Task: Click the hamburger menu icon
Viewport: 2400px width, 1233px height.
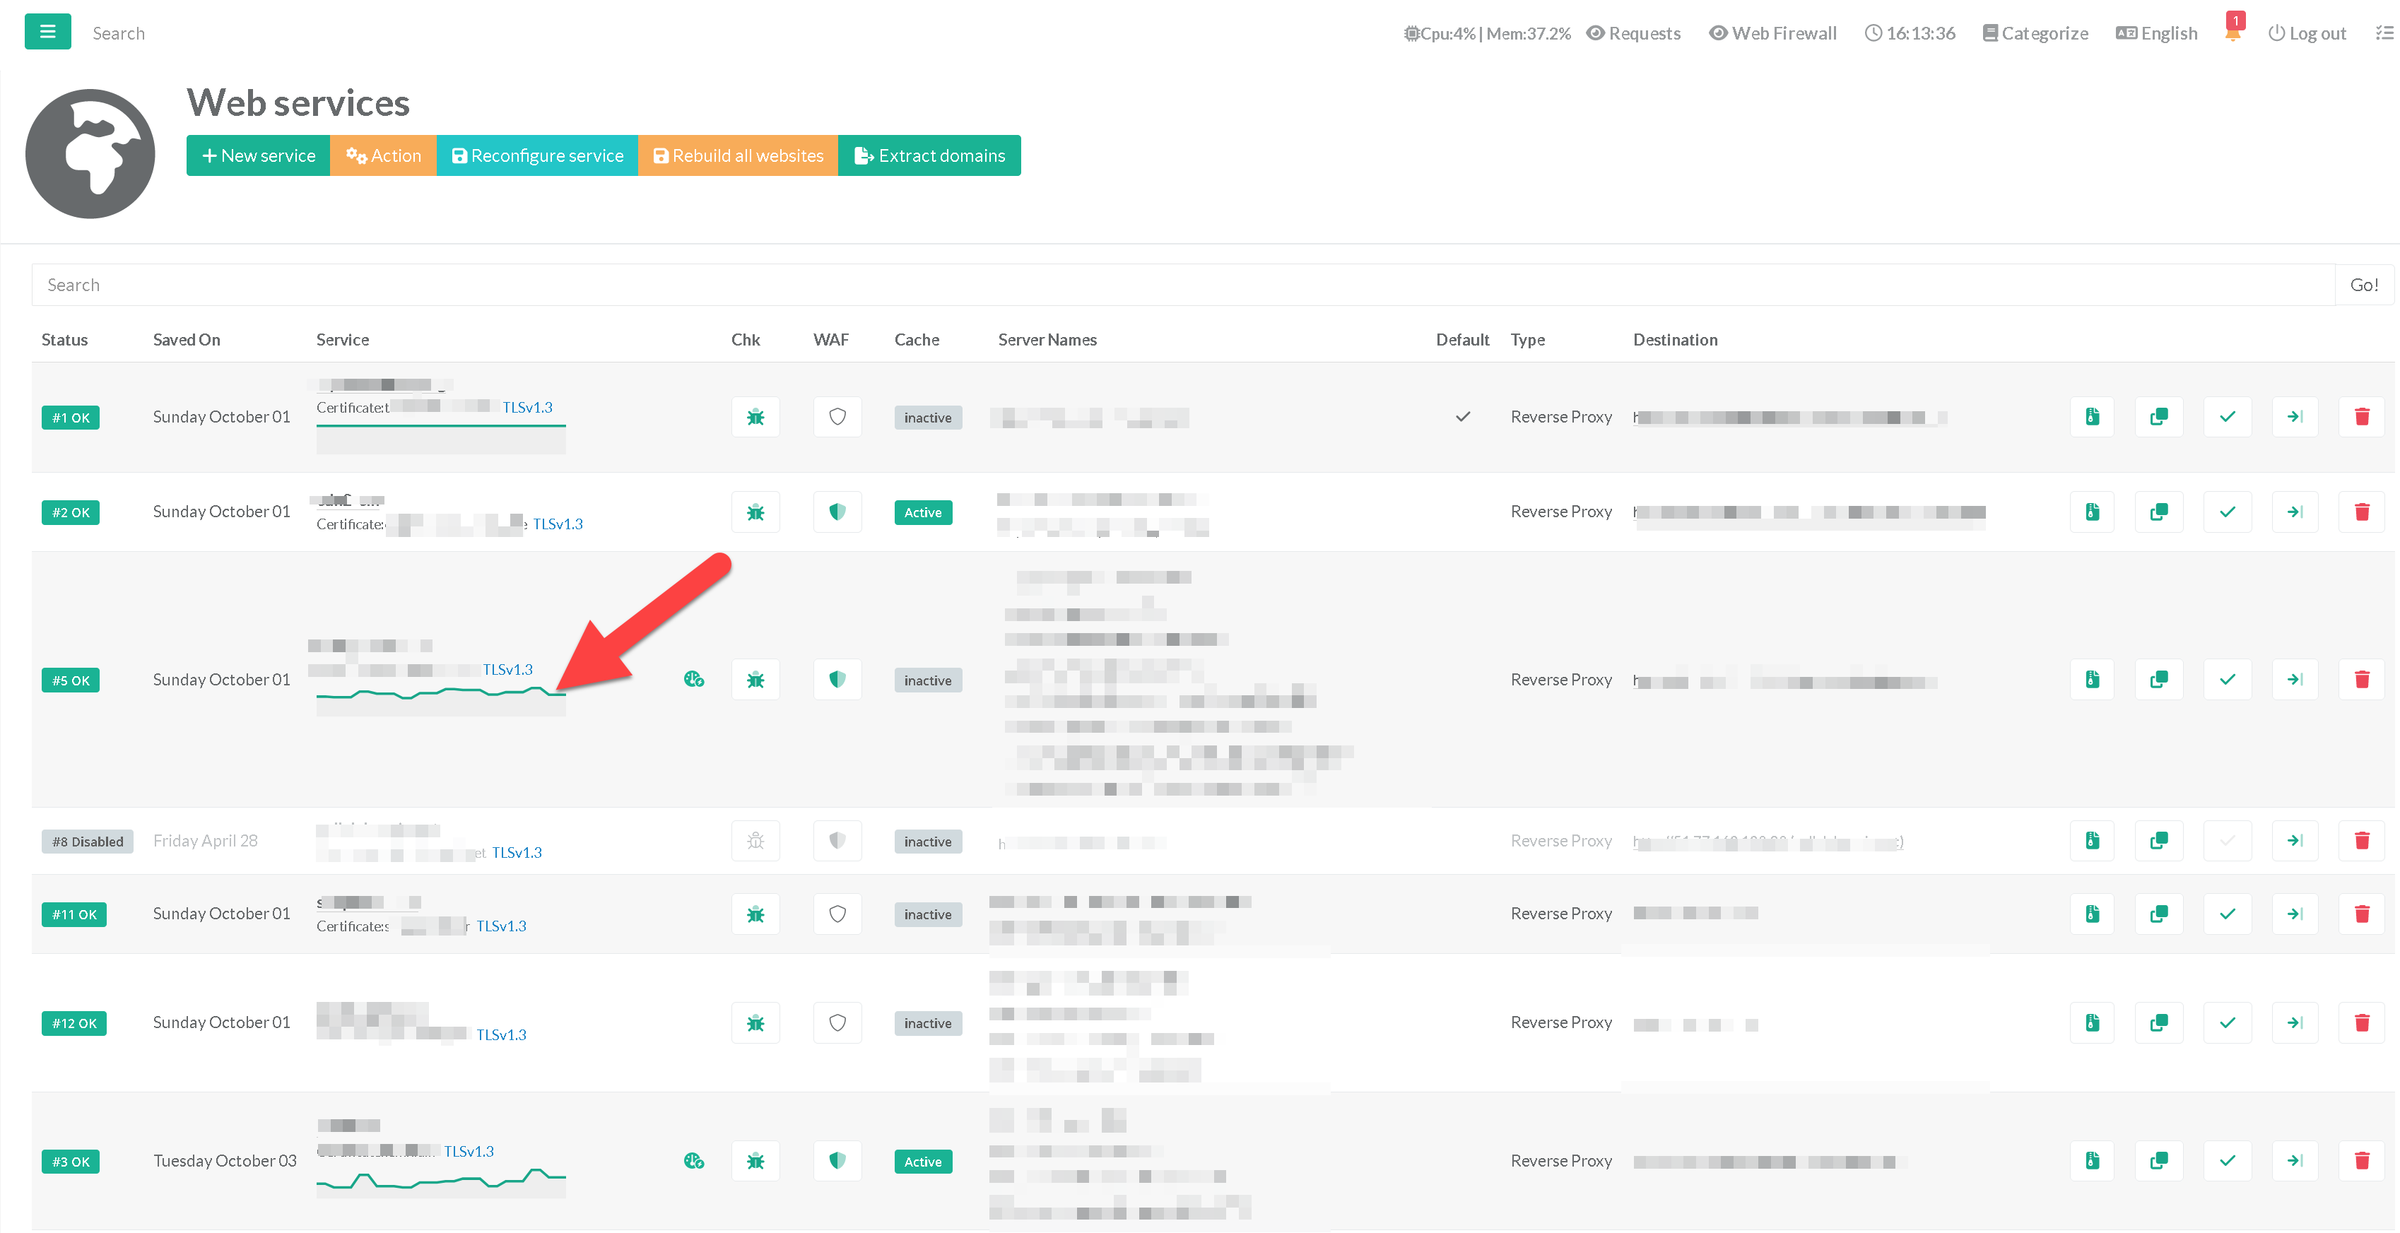Action: coord(47,32)
